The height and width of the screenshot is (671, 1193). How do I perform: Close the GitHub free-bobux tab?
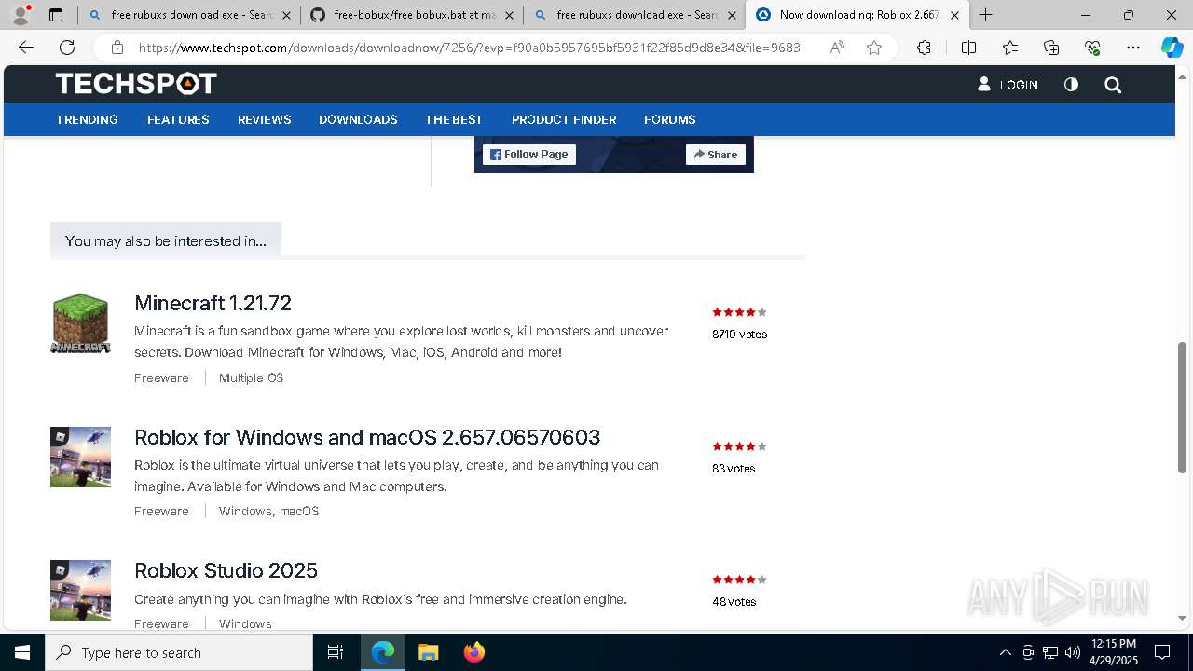click(509, 15)
